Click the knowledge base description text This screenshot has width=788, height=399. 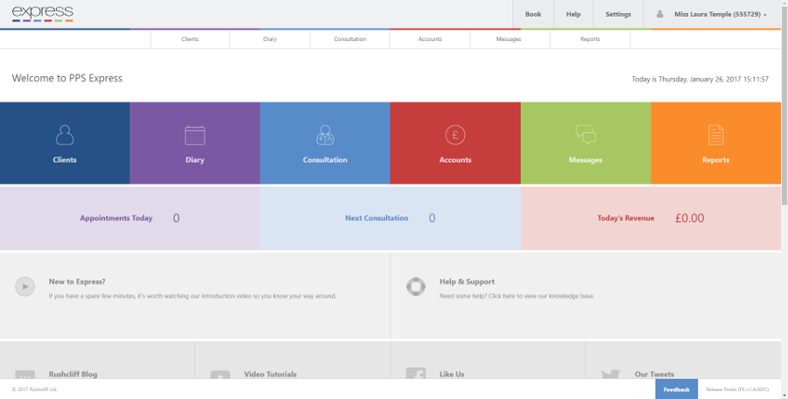[517, 296]
